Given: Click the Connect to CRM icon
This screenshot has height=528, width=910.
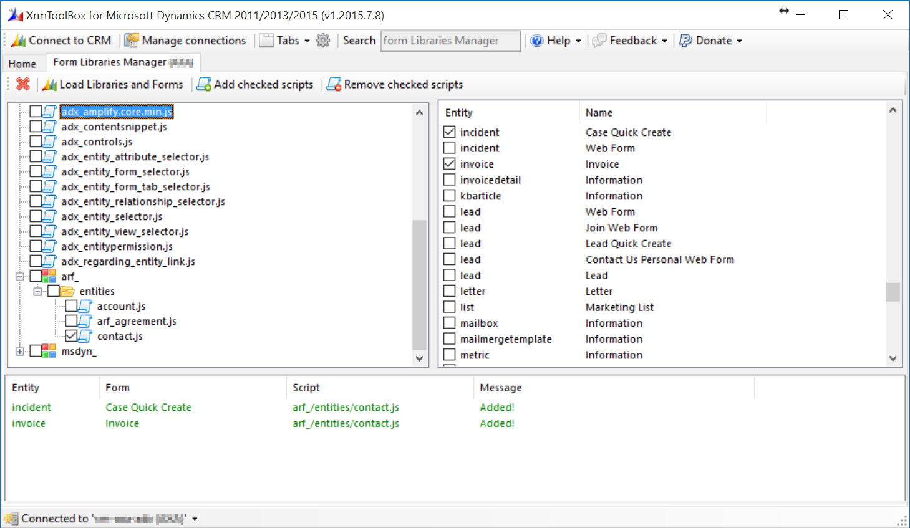Looking at the screenshot, I should point(19,41).
